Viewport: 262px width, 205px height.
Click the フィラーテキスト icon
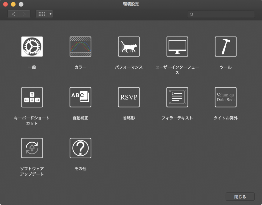point(177,97)
